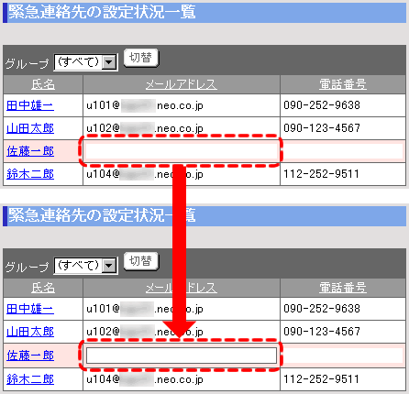Open 山田太郎 link in upper table
The image size is (409, 394).
(x=30, y=128)
